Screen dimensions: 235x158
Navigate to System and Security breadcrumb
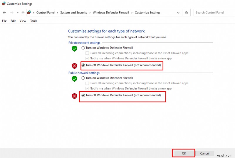(74, 13)
